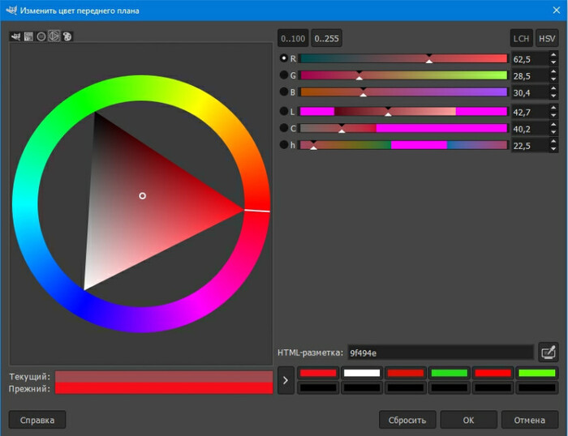Click the L value field 42,7
Screen dimensions: 568x436
(530, 112)
